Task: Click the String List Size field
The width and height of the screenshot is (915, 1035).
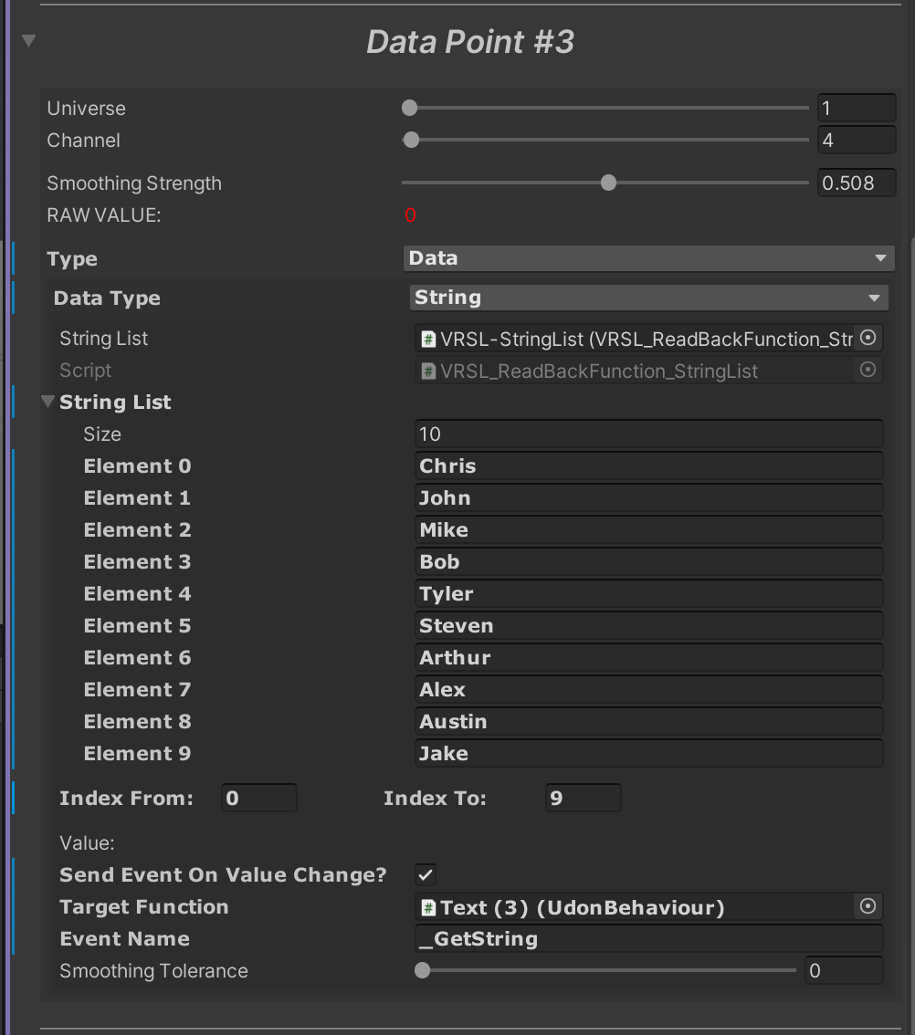Action: (x=648, y=434)
